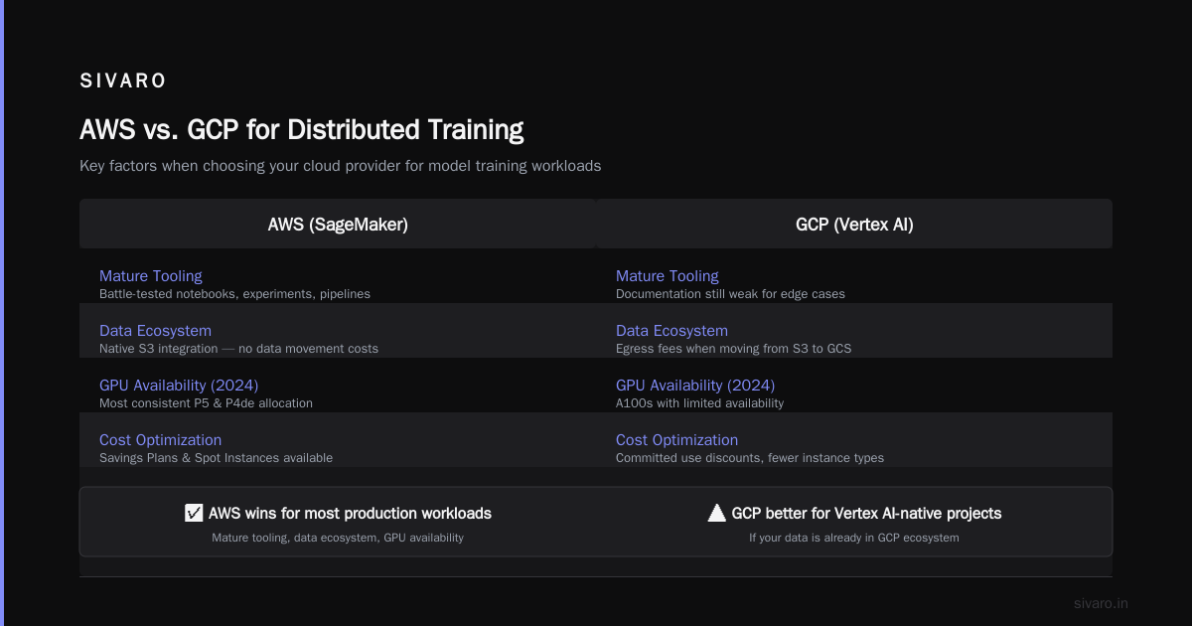
Task: Click 'Mature Tooling' in AWS column
Action: 150,276
